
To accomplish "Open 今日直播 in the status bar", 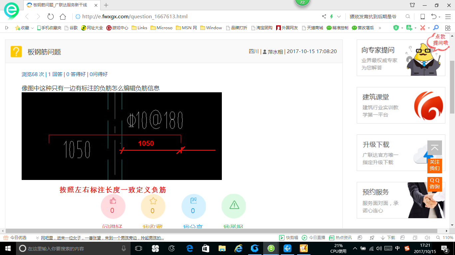I will click(x=313, y=238).
